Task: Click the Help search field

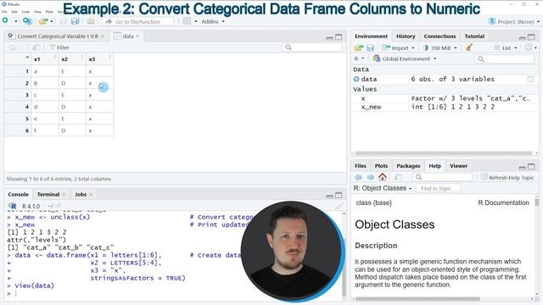Action: (443, 177)
